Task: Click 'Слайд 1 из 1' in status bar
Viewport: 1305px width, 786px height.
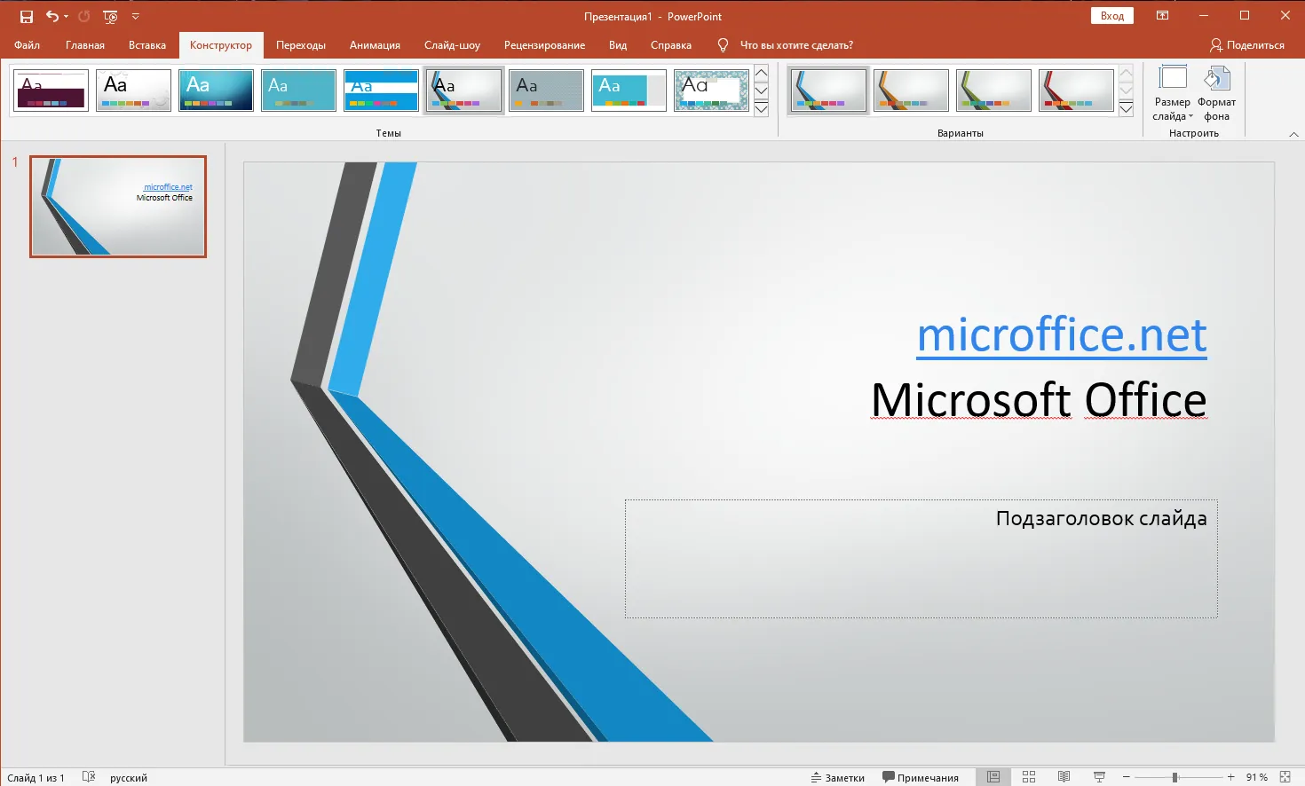Action: 36,778
